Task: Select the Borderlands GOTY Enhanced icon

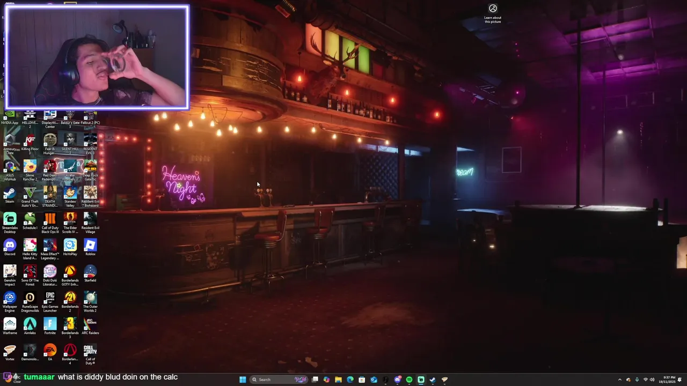Action: pyautogui.click(x=70, y=276)
